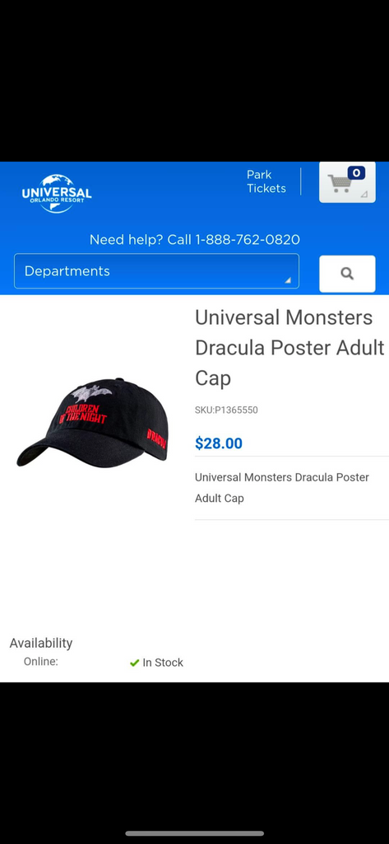Tap the magnifying glass search button
The image size is (389, 844).
[347, 274]
